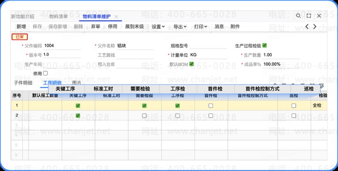Go to previous record with left arrow
This screenshot has width=338, height=171.
(x=307, y=26)
